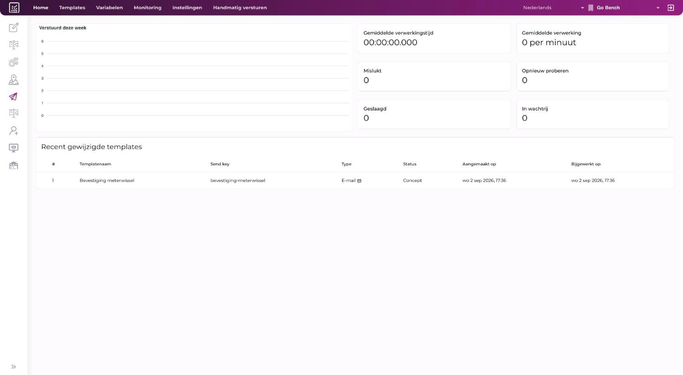Open the Instellingen menu
Image resolution: width=683 pixels, height=375 pixels.
187,8
